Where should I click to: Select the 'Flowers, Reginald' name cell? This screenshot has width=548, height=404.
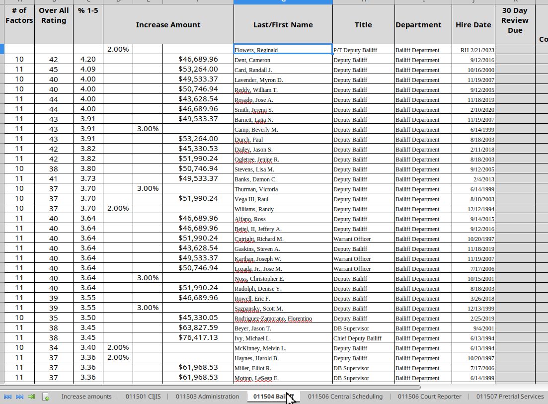coord(283,49)
